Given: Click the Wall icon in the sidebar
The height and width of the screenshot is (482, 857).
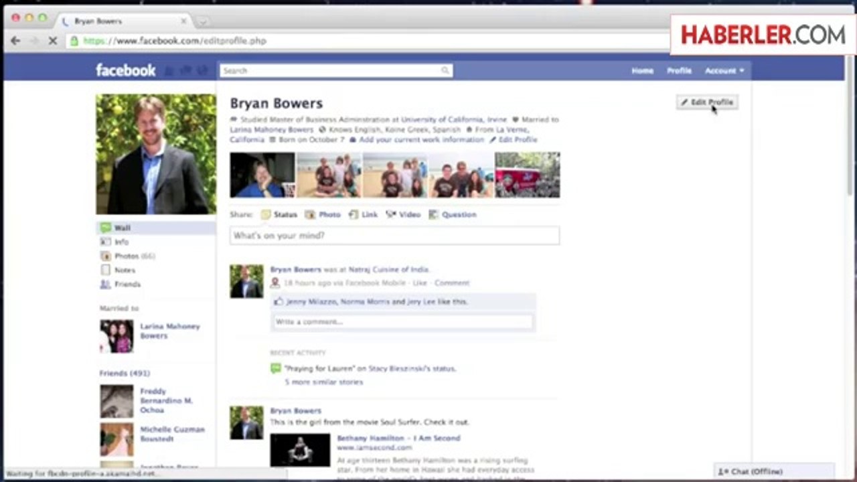Looking at the screenshot, I should pyautogui.click(x=105, y=228).
